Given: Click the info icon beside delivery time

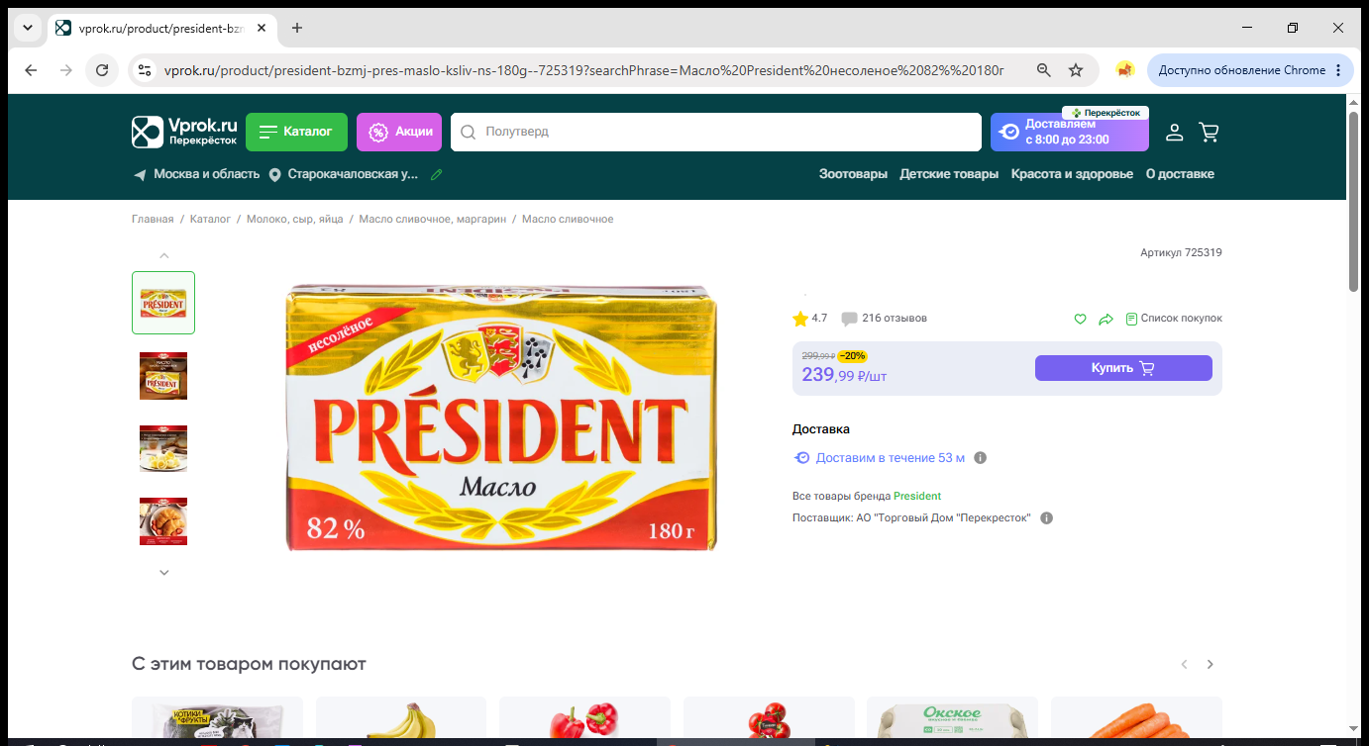Looking at the screenshot, I should 981,458.
